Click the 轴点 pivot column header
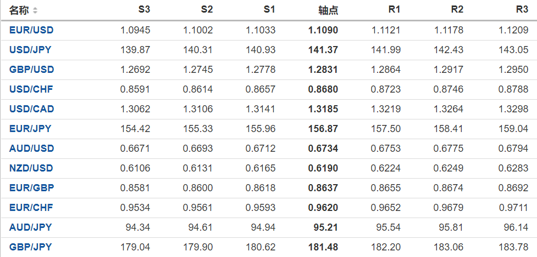 click(328, 10)
